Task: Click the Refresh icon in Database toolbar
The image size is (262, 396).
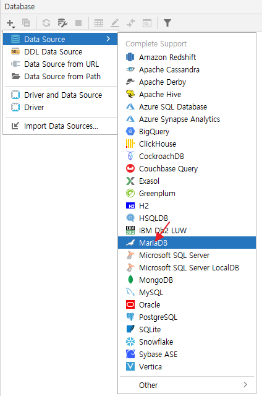Action: tap(46, 23)
